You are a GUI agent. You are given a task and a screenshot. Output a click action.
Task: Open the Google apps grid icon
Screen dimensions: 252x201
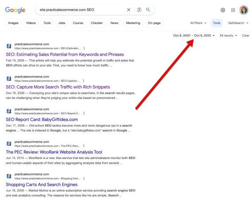click(233, 10)
